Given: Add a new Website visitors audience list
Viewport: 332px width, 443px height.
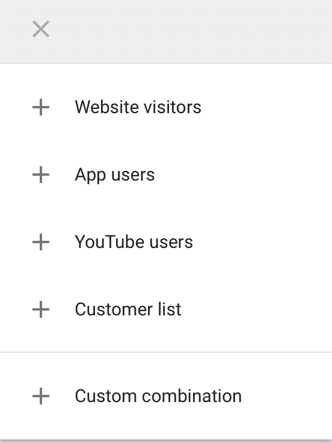Looking at the screenshot, I should (166, 107).
